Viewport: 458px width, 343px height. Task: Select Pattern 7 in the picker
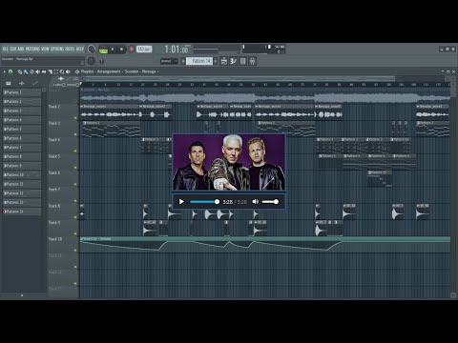(x=22, y=148)
